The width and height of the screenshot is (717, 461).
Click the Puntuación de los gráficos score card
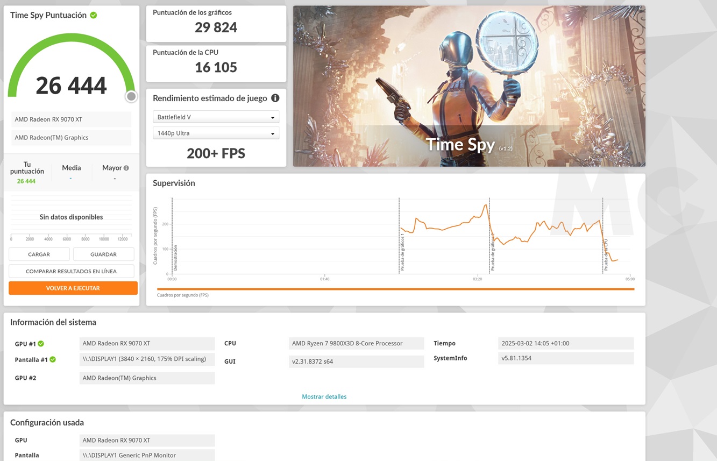pos(216,23)
